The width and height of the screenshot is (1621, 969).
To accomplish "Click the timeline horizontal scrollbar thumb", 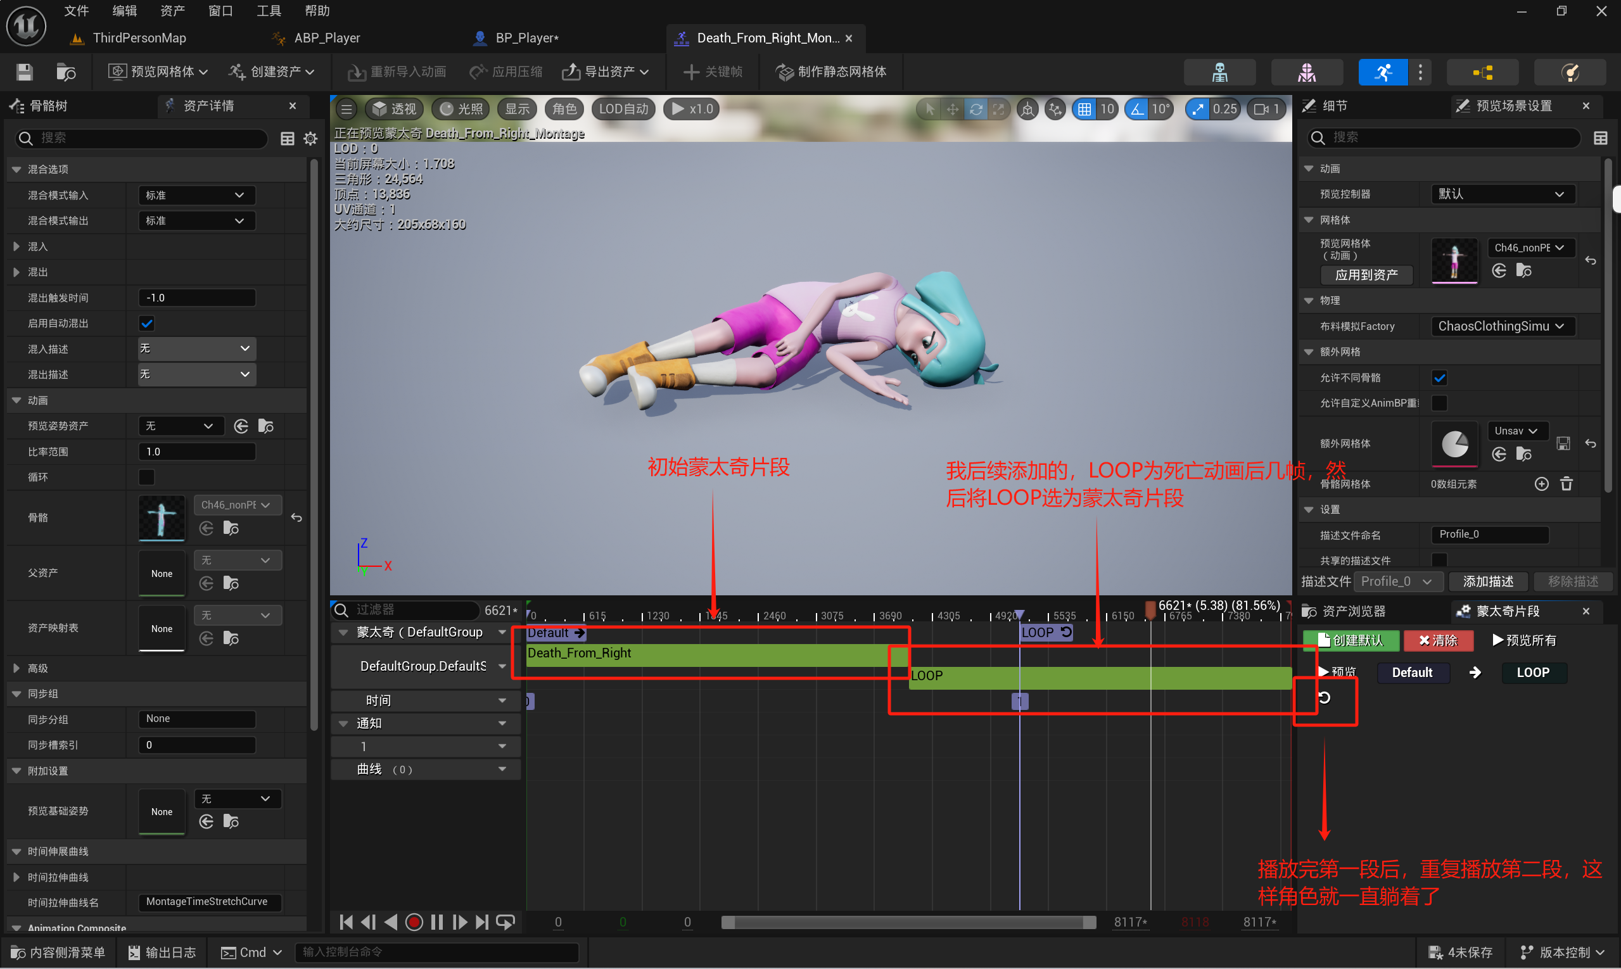I will coord(908,922).
